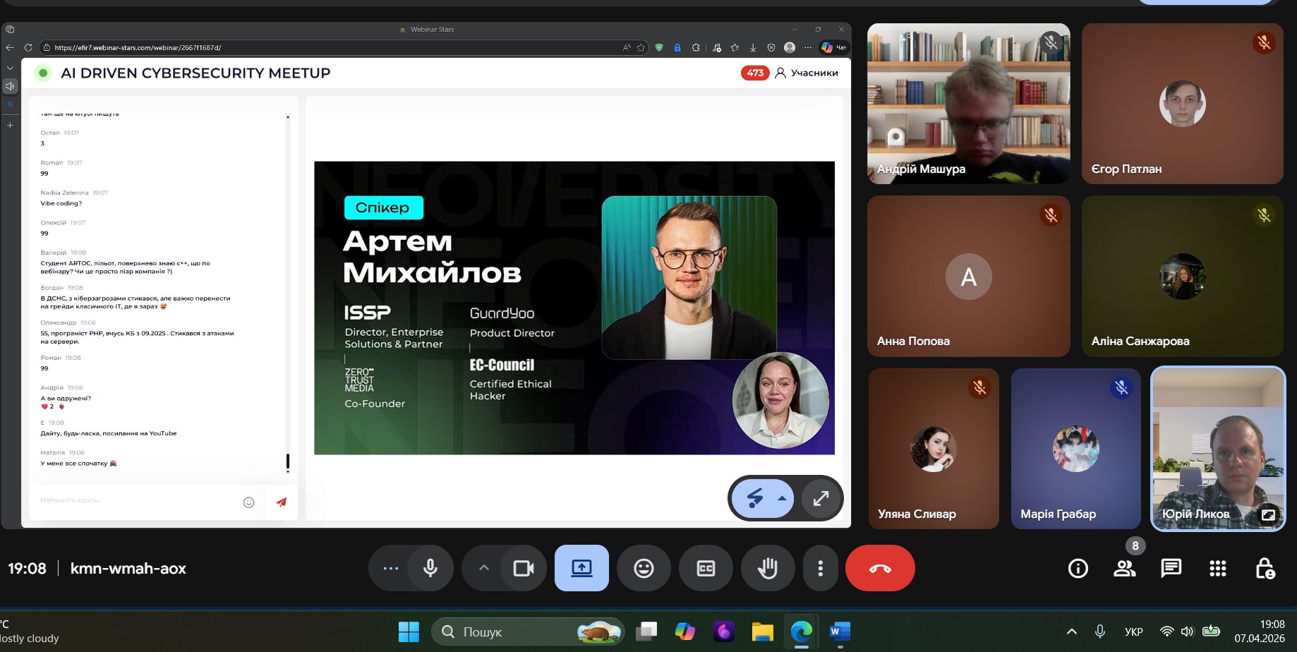Stop presenting the screen share
The height and width of the screenshot is (652, 1297).
[x=581, y=568]
